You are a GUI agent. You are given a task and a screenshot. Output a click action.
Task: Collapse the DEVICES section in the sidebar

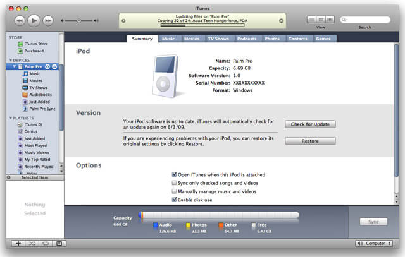[x=10, y=59]
